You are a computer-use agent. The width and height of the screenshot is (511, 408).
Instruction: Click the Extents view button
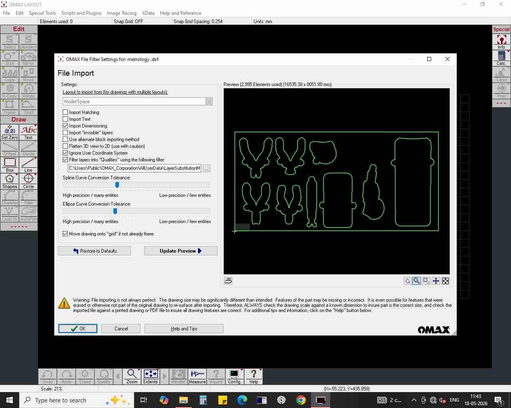coord(151,377)
